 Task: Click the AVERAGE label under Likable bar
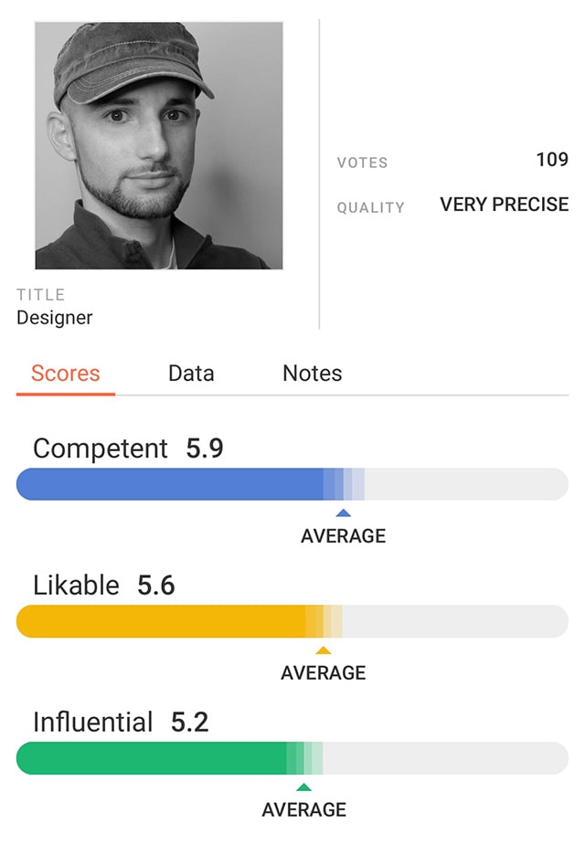coord(323,673)
